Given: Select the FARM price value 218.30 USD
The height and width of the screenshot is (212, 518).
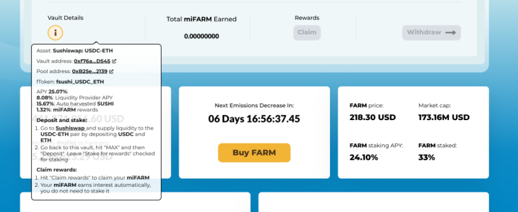Looking at the screenshot, I should tap(373, 118).
